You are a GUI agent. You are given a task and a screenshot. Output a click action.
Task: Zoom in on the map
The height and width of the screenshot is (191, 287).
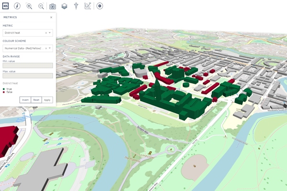tap(29, 6)
